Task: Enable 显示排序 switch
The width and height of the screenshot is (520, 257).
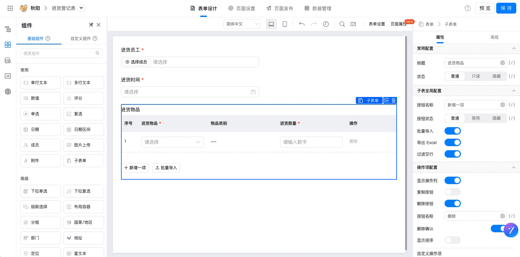Action: 453,240
